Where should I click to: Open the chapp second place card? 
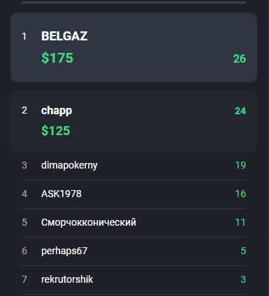tap(133, 121)
